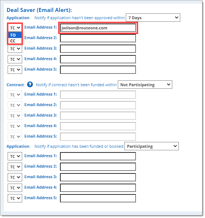Click funded or booked Email Address 1 field

pos(98,156)
